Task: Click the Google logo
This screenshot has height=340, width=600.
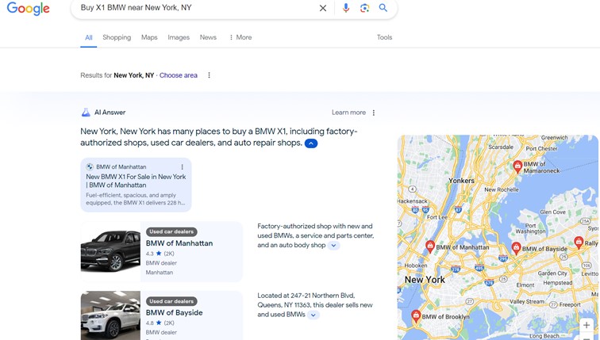Action: point(29,9)
